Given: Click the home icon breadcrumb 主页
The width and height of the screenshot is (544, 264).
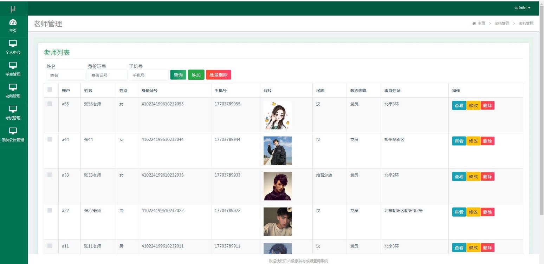Looking at the screenshot, I should pos(479,23).
